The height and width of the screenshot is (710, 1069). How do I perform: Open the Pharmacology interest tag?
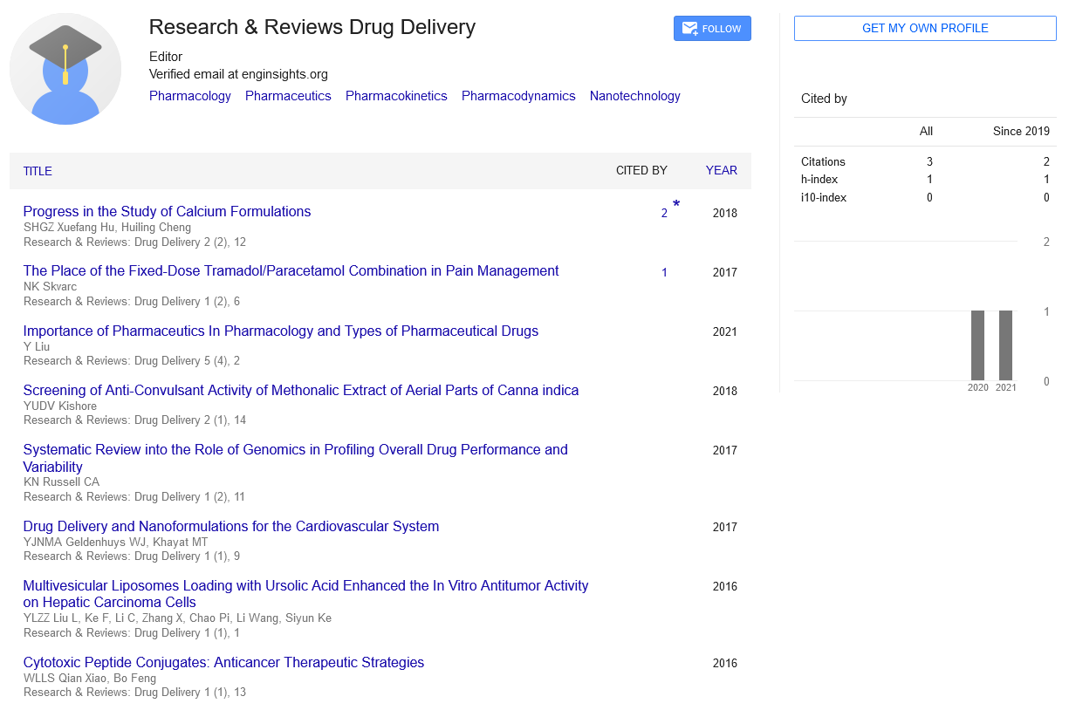click(190, 96)
